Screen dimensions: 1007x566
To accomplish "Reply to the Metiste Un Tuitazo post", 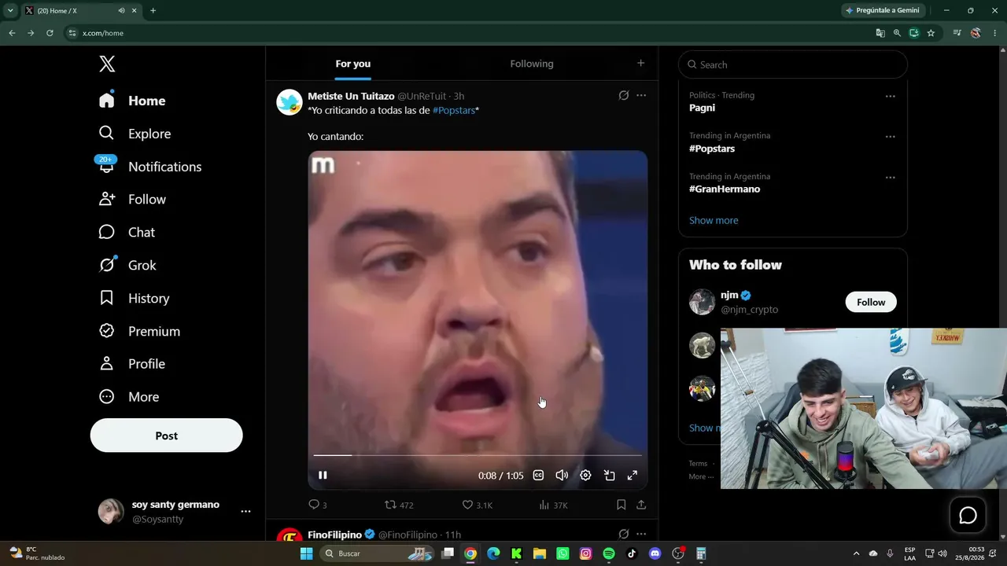I will tap(317, 505).
